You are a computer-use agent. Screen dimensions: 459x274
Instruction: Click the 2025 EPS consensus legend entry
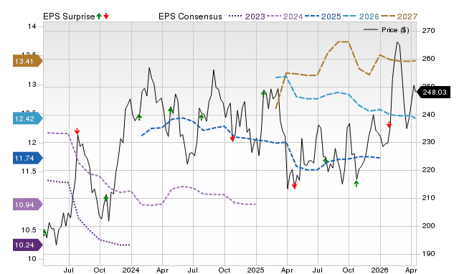point(323,16)
